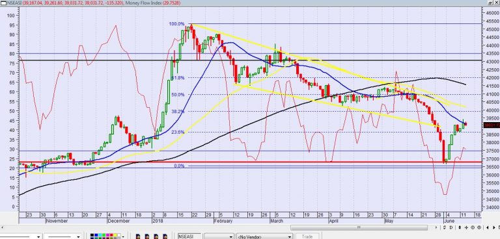Click the vertical double-arrow chart icon

tap(460, 227)
